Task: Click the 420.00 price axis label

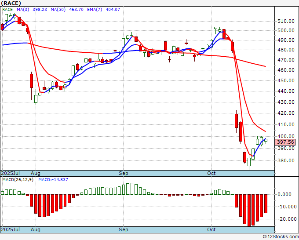Action: click(x=286, y=113)
